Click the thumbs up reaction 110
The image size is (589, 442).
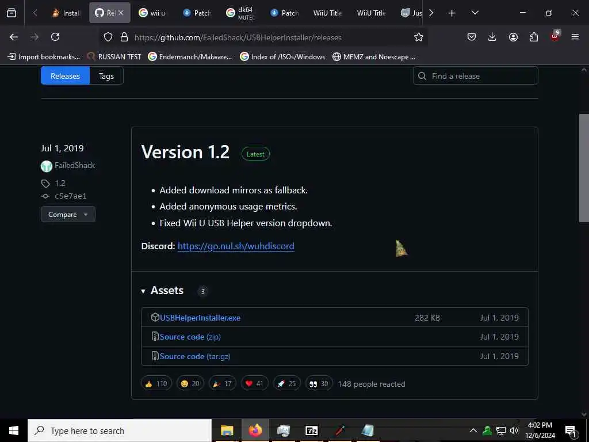pyautogui.click(x=156, y=383)
